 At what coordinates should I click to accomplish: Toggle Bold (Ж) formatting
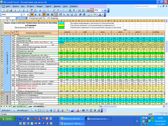[32, 14]
